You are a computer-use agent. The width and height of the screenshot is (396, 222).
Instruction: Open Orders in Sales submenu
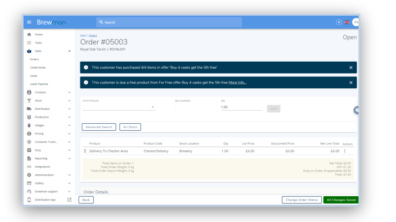(34, 59)
